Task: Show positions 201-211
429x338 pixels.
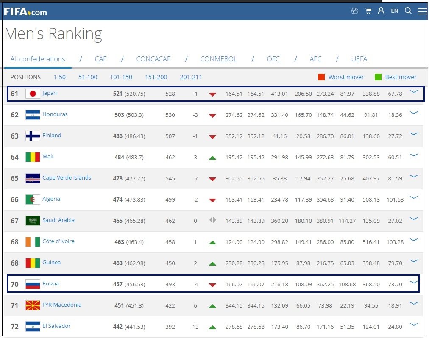Action: click(191, 77)
